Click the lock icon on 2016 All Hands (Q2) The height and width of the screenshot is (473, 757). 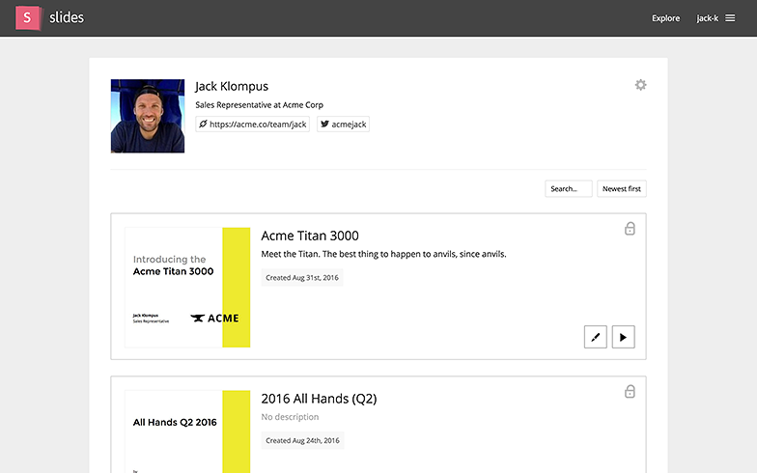point(630,392)
